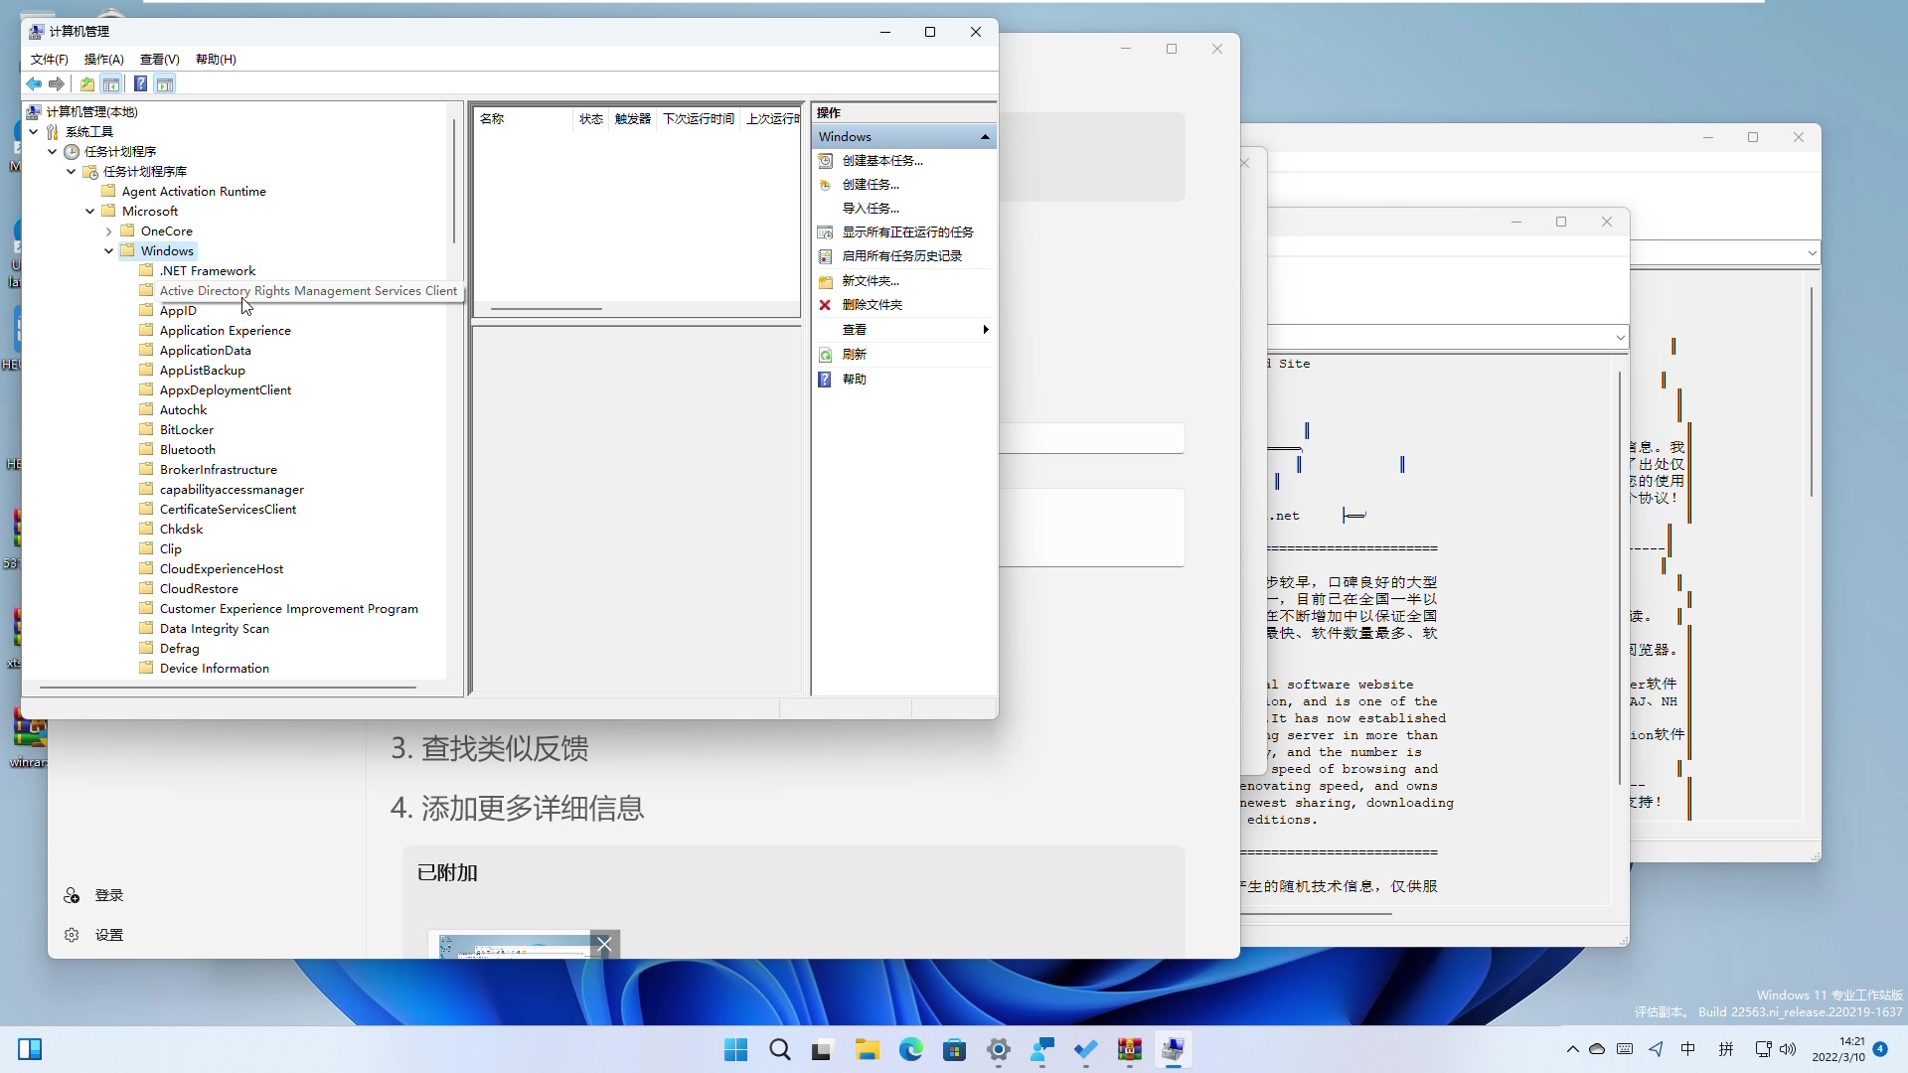Click the 启用所有任务历史记录 icon
This screenshot has height=1073, width=1908.
(826, 255)
